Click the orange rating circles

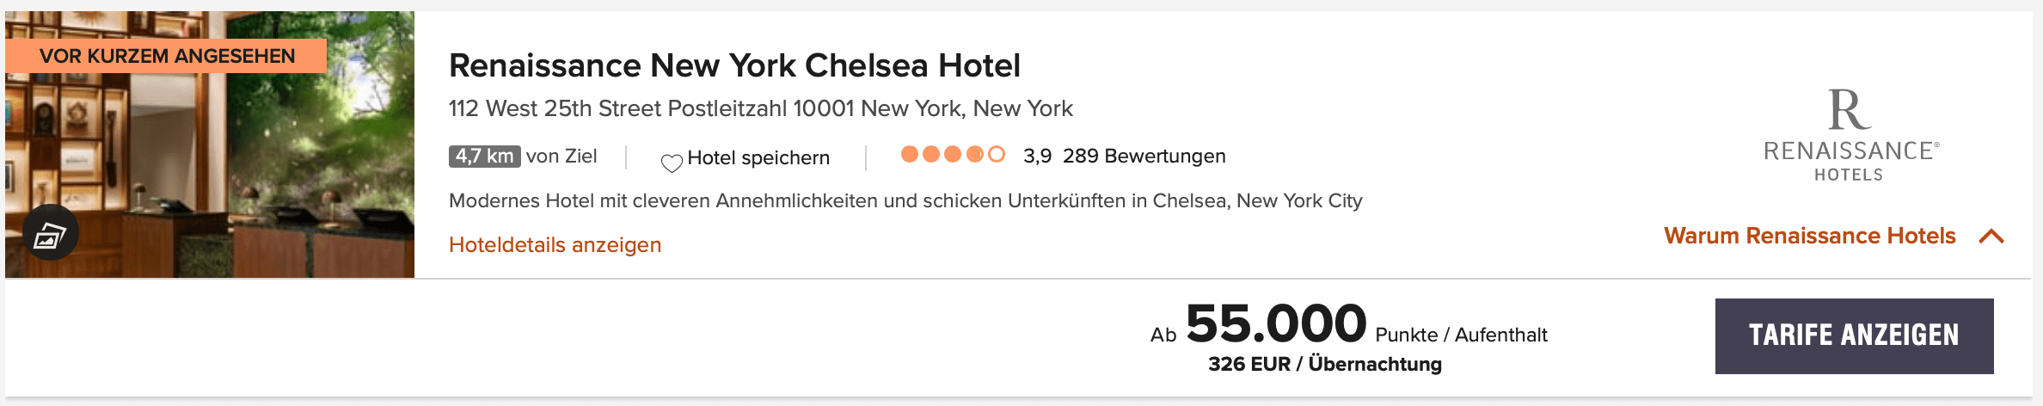952,155
